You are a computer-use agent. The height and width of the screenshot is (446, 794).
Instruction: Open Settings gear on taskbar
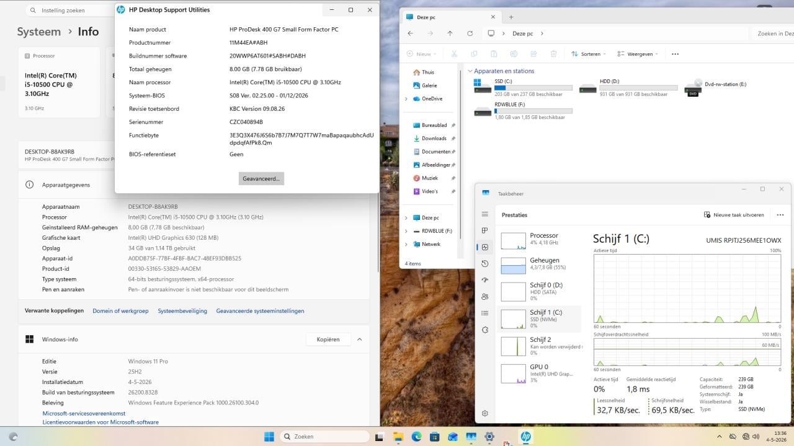coord(489,437)
